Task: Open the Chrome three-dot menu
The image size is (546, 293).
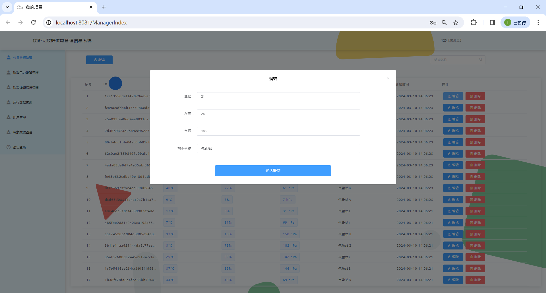Action: [x=538, y=22]
